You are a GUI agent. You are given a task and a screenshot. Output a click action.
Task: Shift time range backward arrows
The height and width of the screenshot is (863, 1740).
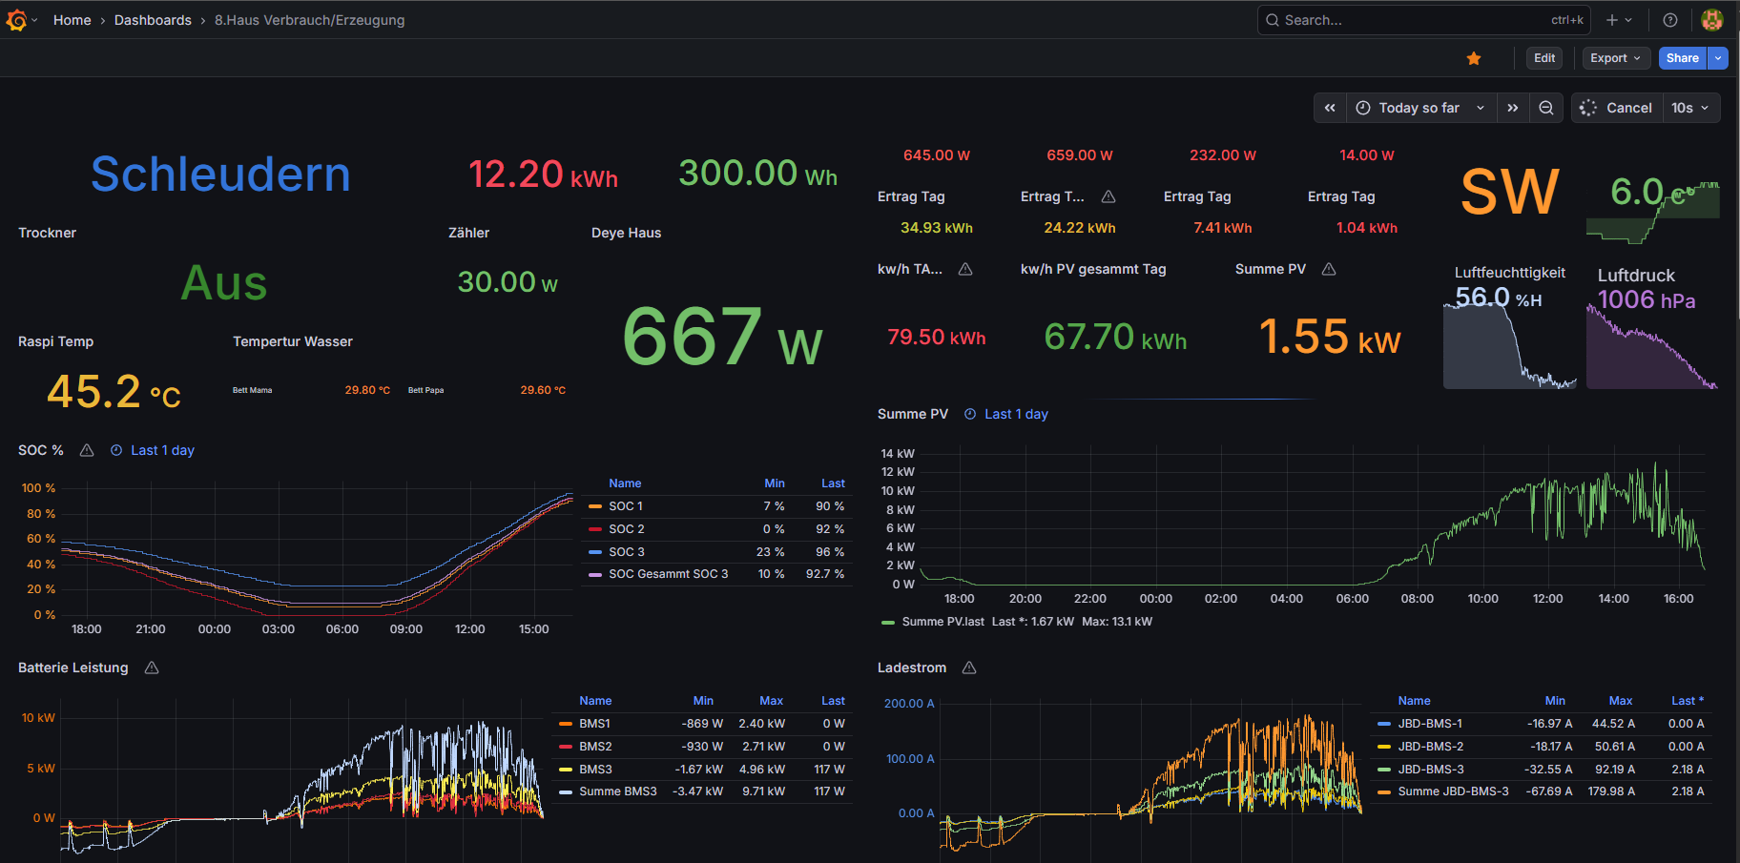click(1330, 108)
